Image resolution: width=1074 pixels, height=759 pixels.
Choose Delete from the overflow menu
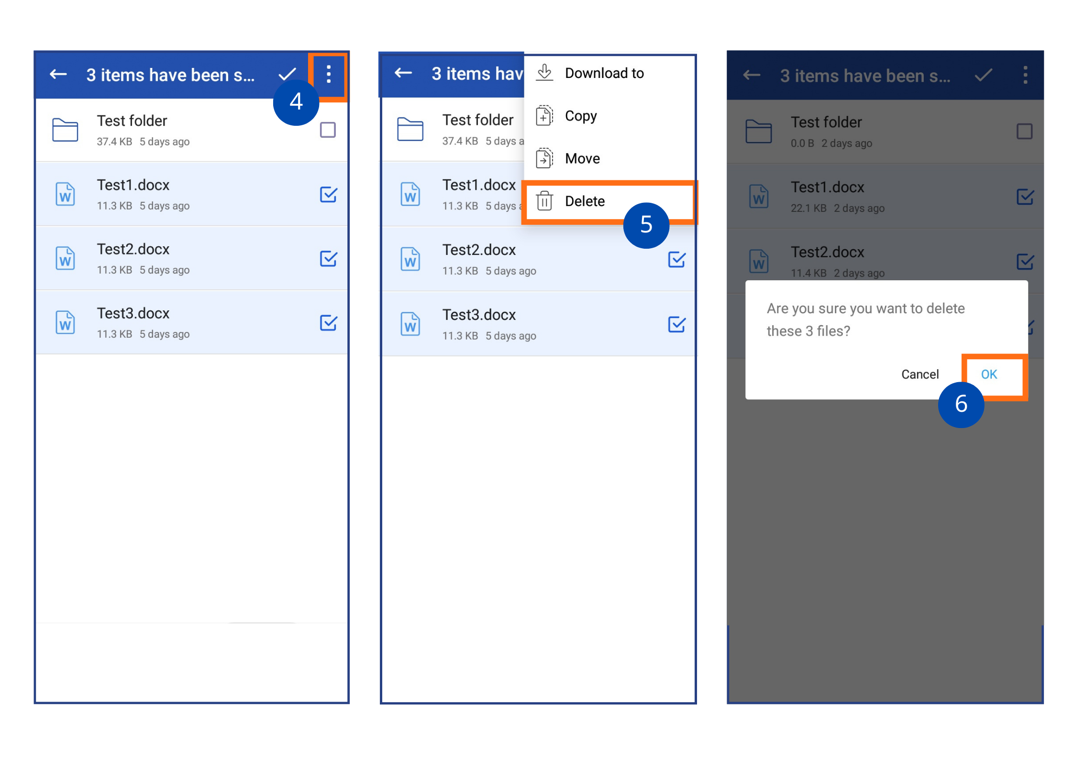click(609, 201)
